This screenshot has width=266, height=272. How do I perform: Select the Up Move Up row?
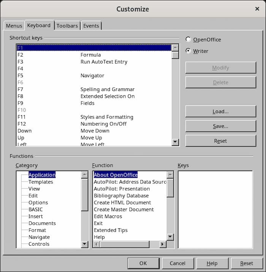[94, 138]
